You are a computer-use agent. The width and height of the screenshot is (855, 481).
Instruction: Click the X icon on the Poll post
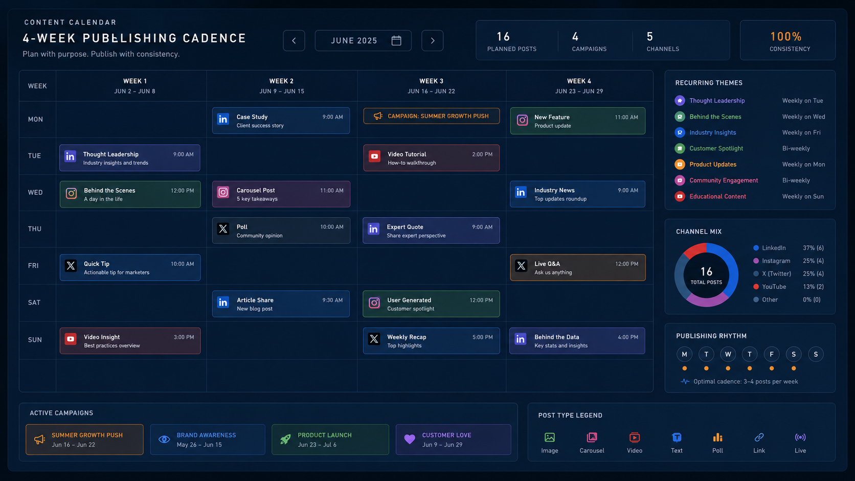223,229
